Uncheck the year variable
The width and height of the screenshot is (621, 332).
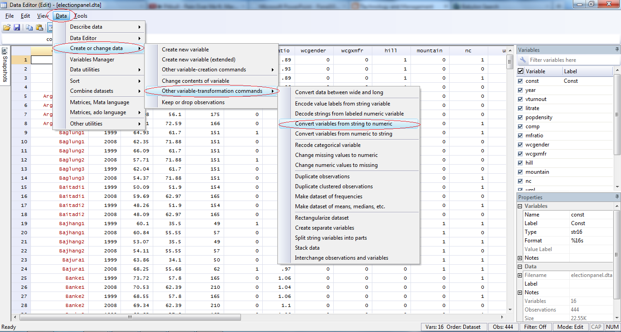pos(521,90)
